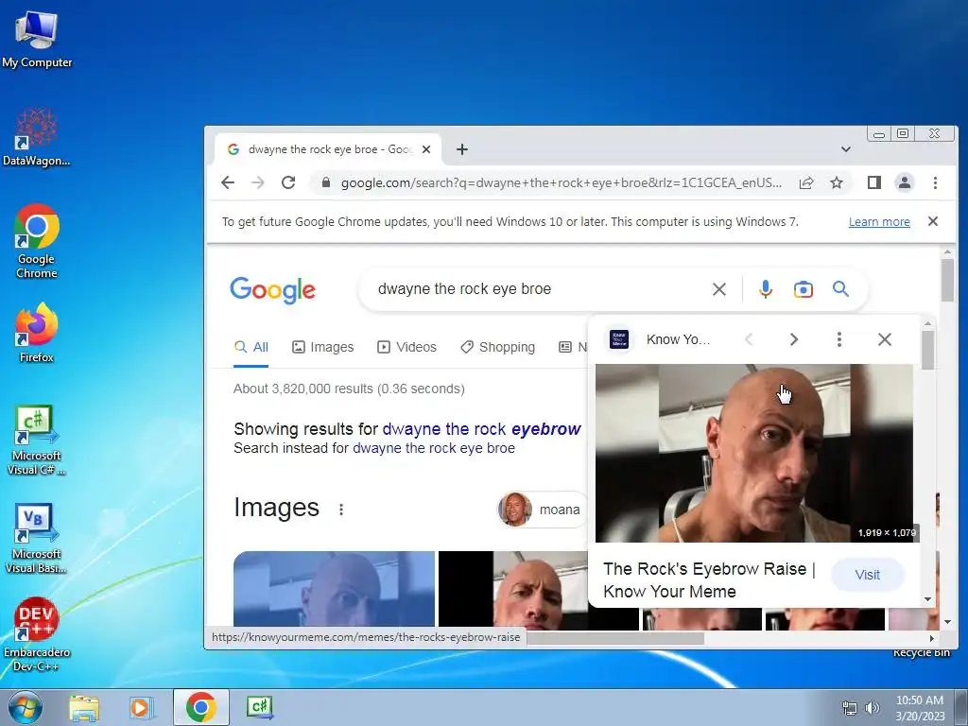
Task: Close the image preview panel
Action: click(885, 339)
